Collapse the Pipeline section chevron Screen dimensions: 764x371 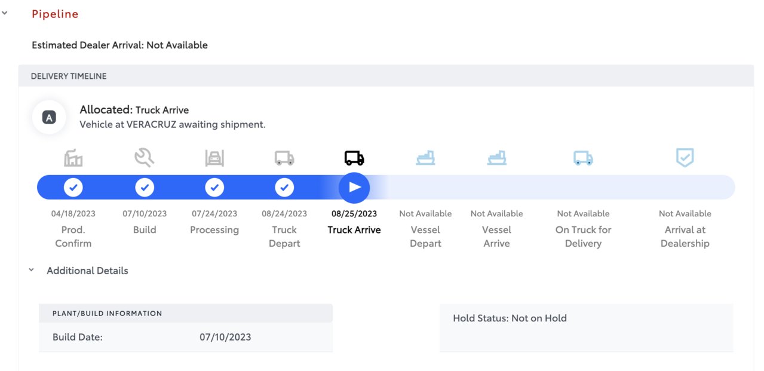(5, 12)
